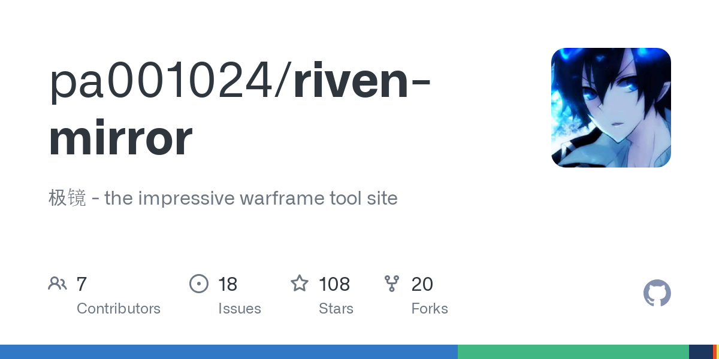Click the Issues label
The image size is (719, 359).
click(240, 309)
